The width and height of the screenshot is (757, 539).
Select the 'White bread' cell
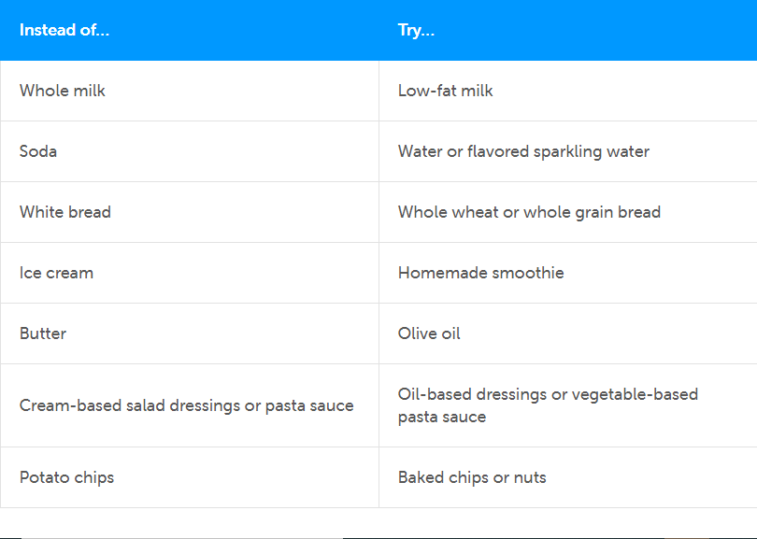click(65, 212)
